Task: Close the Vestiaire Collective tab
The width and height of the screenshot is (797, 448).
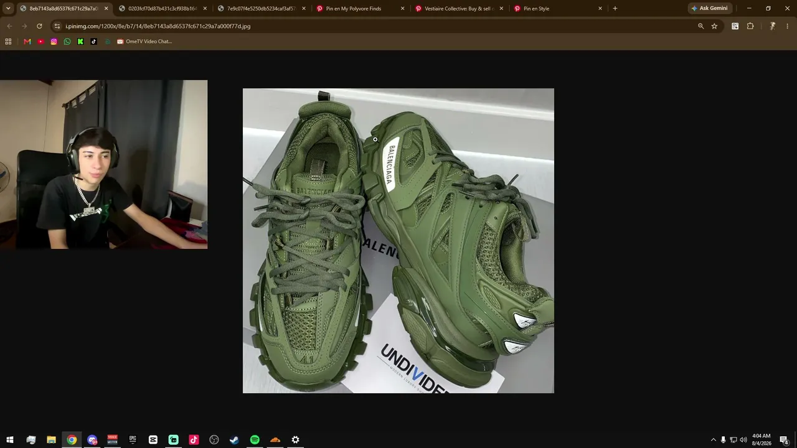Action: coord(501,9)
